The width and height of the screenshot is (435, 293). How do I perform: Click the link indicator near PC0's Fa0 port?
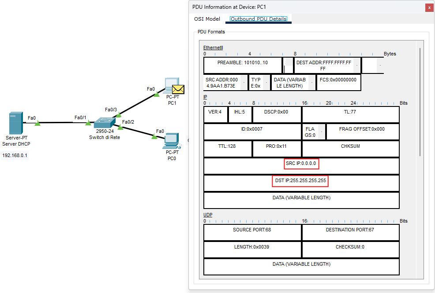[154, 136]
